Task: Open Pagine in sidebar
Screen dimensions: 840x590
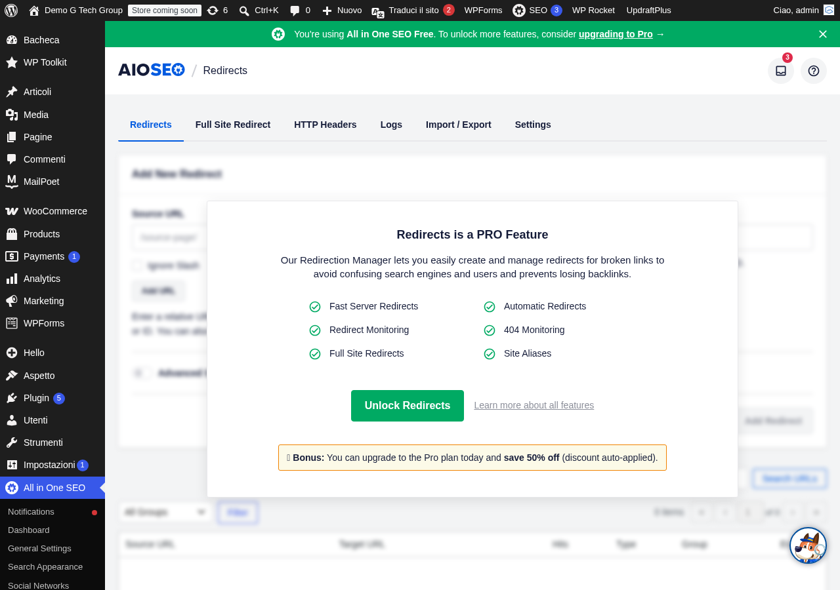Action: pos(52,137)
